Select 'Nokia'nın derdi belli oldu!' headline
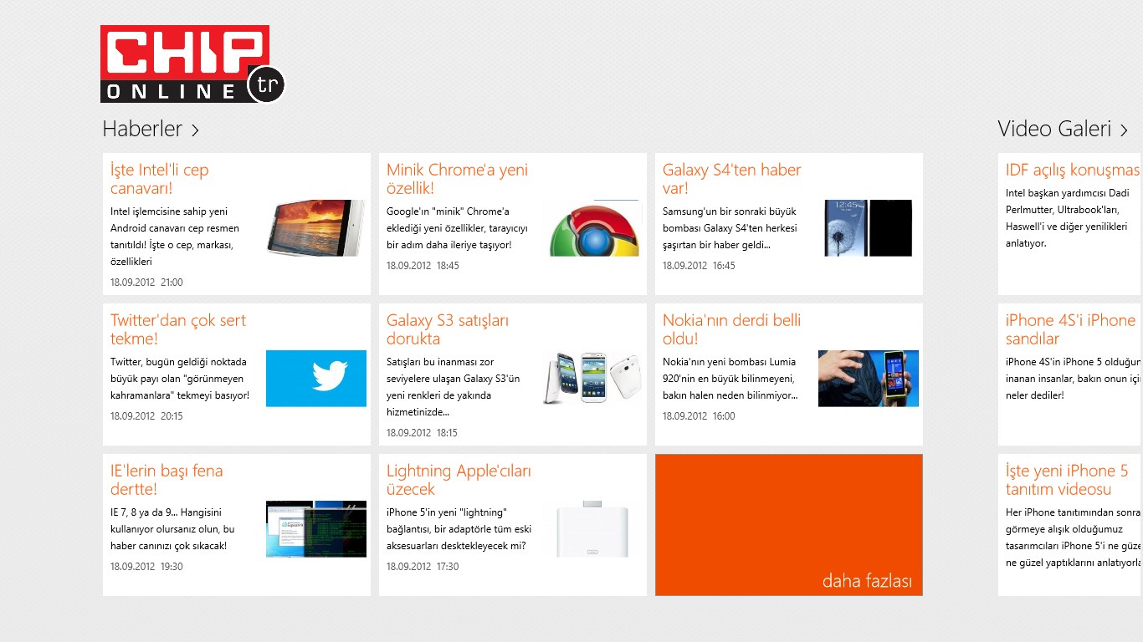This screenshot has width=1143, height=642. pos(731,329)
